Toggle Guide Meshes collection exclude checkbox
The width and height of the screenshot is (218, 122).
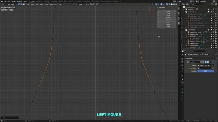pyautogui.click(x=209, y=12)
